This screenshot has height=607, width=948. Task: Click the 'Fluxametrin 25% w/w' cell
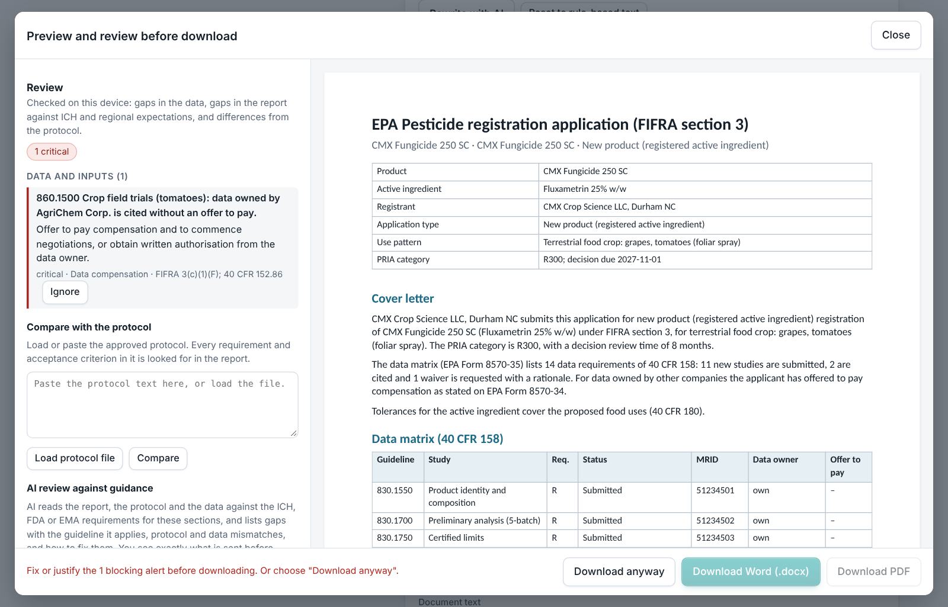coord(705,189)
